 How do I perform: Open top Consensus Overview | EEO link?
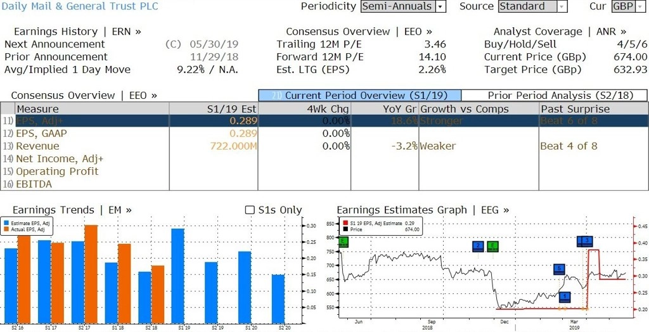[x=359, y=32]
